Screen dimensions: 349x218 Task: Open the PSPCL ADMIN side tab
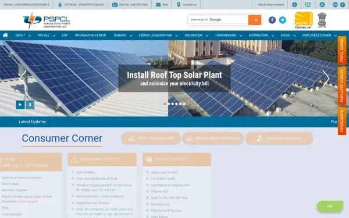[342, 50]
